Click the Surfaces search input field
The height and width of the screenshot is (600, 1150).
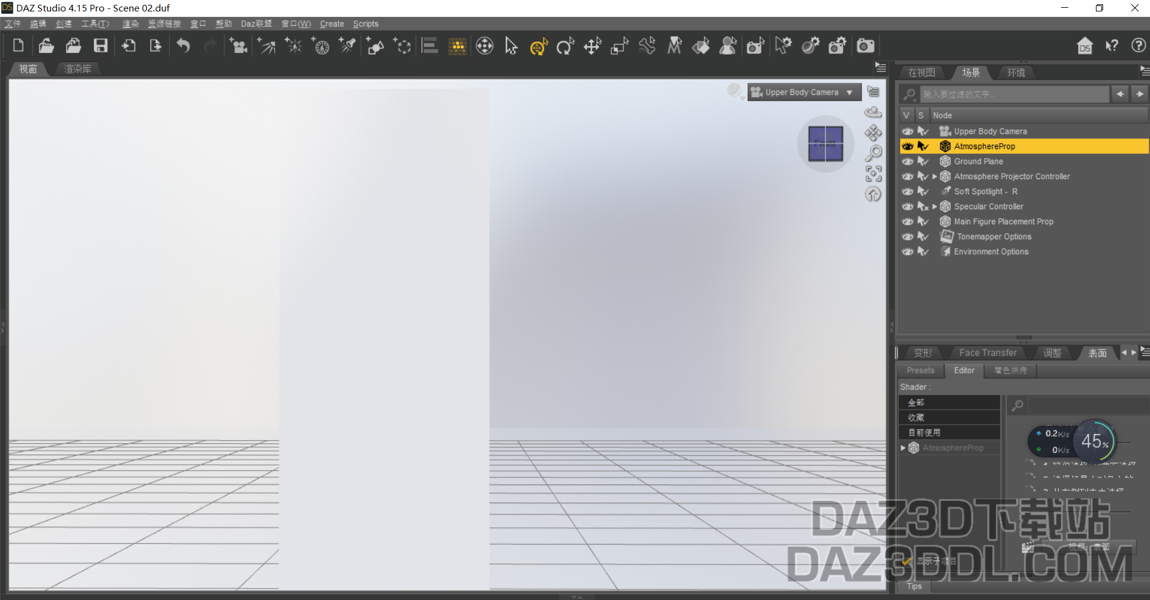[x=1088, y=406]
